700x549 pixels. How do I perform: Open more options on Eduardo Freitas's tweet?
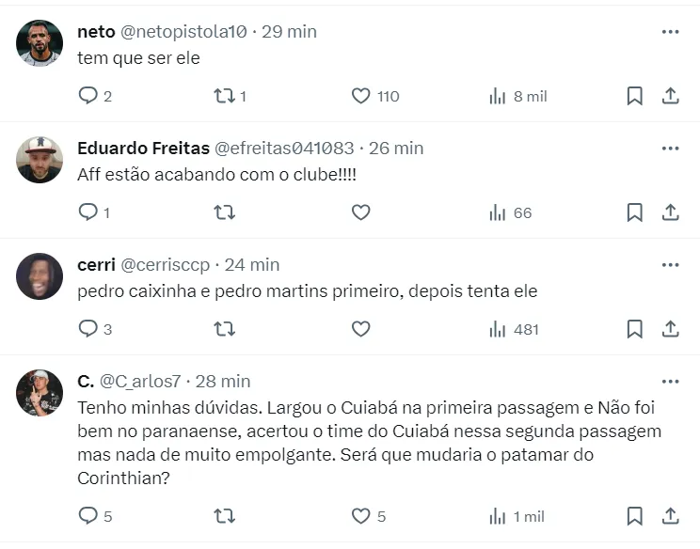[x=670, y=148]
